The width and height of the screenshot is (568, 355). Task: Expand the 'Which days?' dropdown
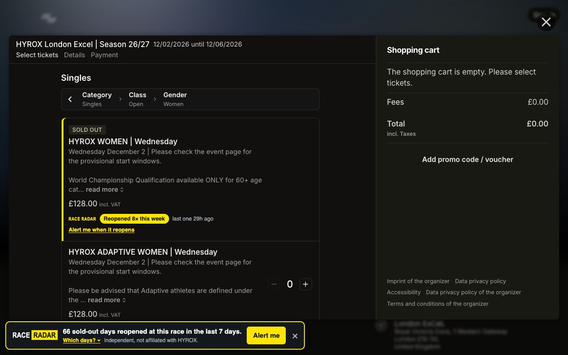point(82,340)
